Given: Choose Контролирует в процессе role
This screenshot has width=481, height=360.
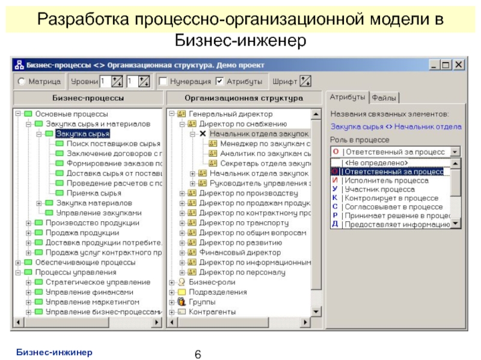Looking at the screenshot, I should (x=391, y=198).
